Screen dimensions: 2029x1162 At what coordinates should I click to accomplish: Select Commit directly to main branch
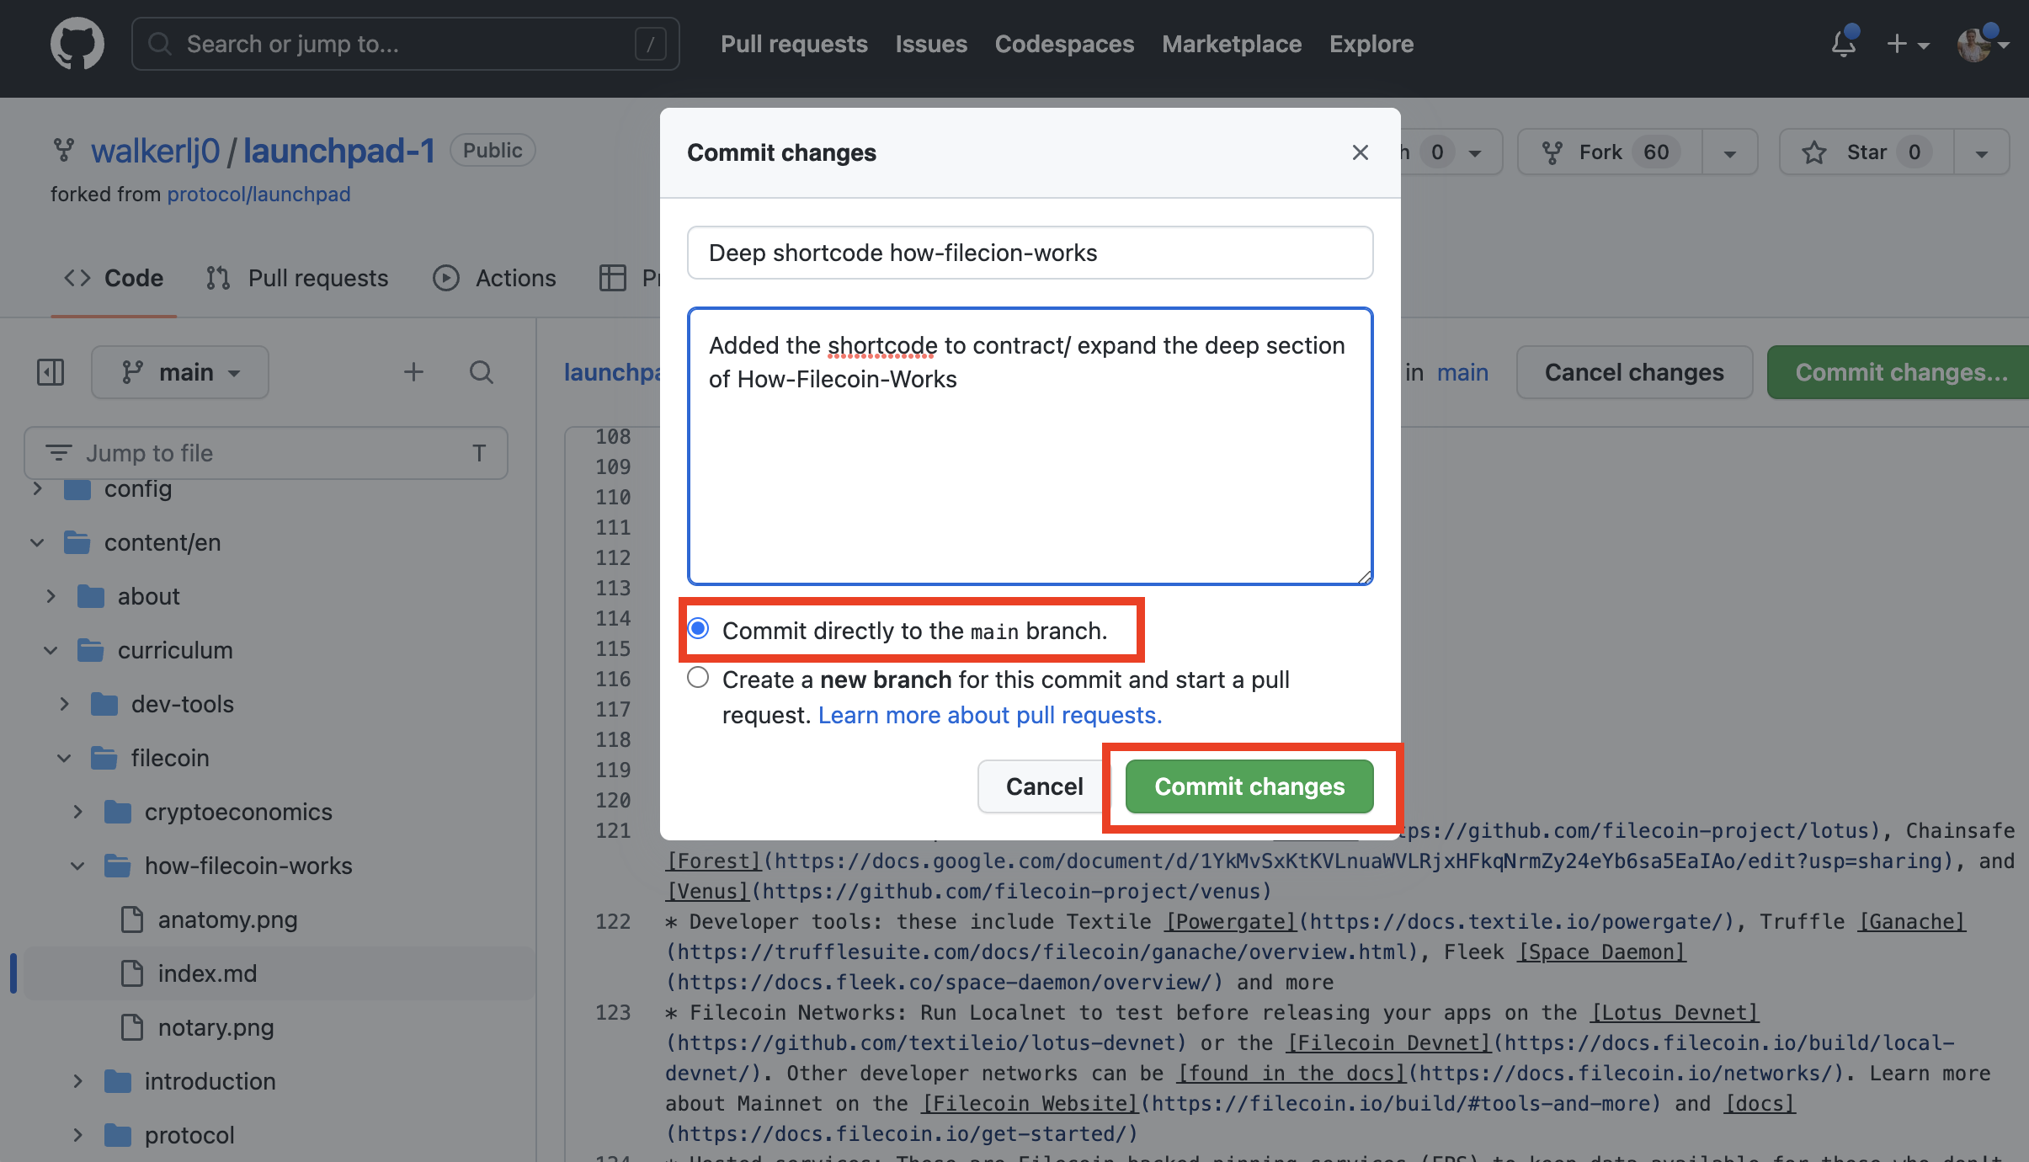click(x=698, y=629)
